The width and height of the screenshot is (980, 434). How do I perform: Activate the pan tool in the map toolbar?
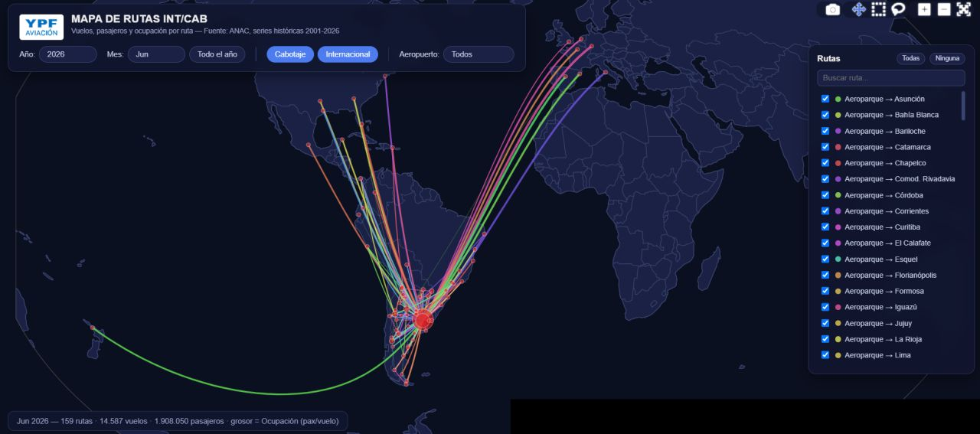(x=859, y=9)
